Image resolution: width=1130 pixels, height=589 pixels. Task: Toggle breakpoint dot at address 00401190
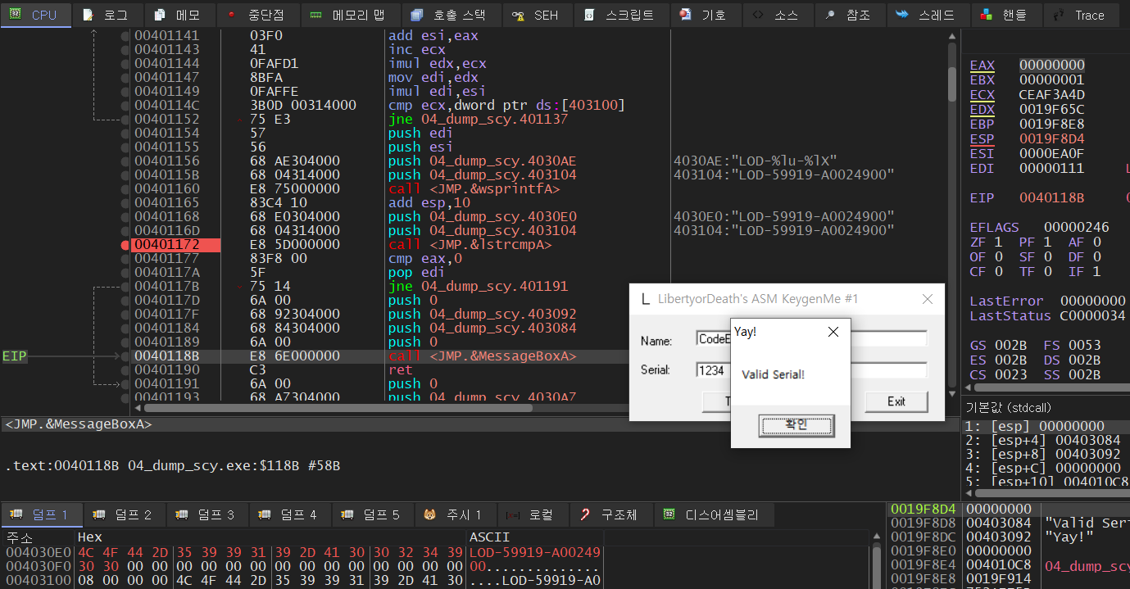125,369
